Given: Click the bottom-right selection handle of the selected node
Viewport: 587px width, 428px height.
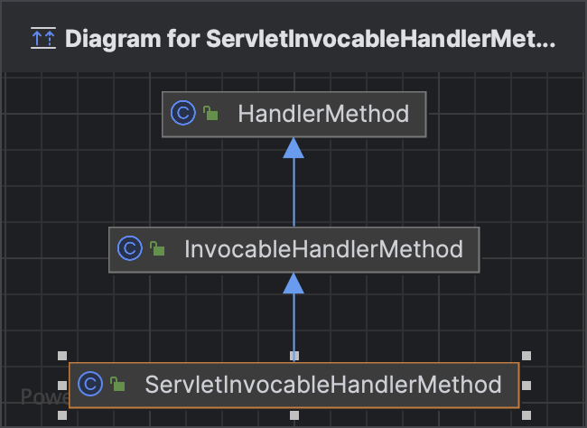Looking at the screenshot, I should click(526, 414).
